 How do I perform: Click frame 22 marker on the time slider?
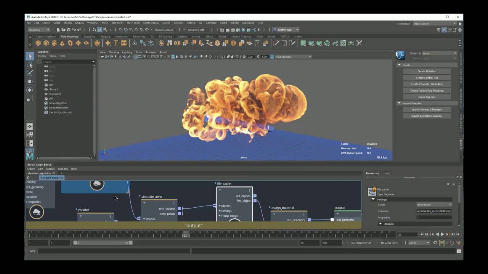tap(185, 236)
